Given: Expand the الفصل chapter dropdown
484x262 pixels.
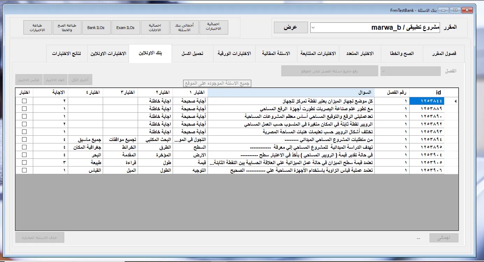Looking at the screenshot, I should 410,71.
